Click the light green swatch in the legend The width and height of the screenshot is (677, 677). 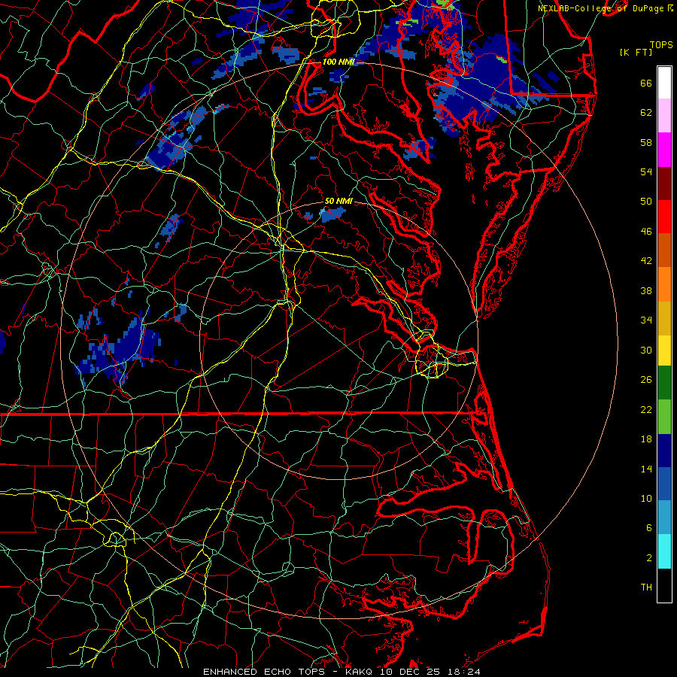[x=664, y=417]
